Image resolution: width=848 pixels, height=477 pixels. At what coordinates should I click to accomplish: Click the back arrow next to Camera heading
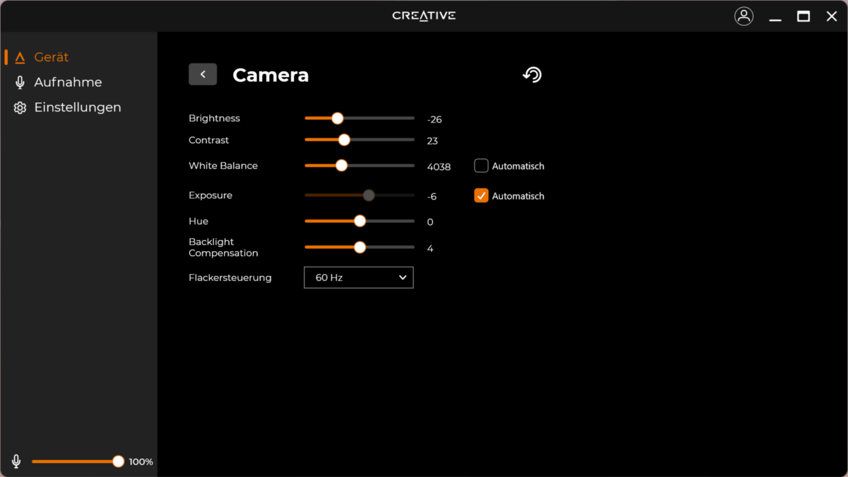click(x=203, y=74)
